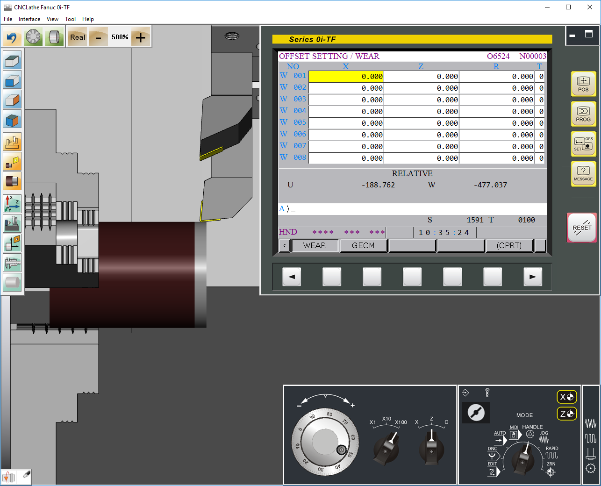Click the diamond arrow icon above key switch
This screenshot has width=601, height=486.
click(x=465, y=393)
